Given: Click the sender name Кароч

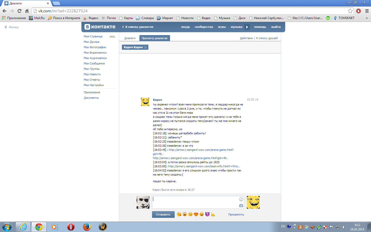Looking at the screenshot, I should pyautogui.click(x=157, y=100).
